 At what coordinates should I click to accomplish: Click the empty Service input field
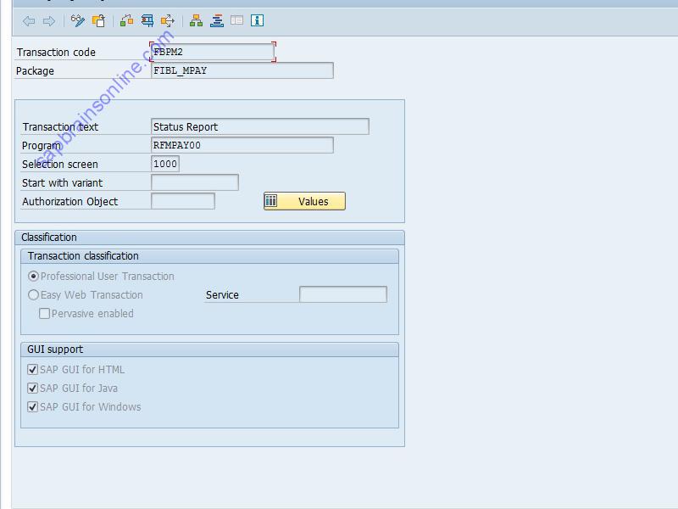tap(343, 294)
